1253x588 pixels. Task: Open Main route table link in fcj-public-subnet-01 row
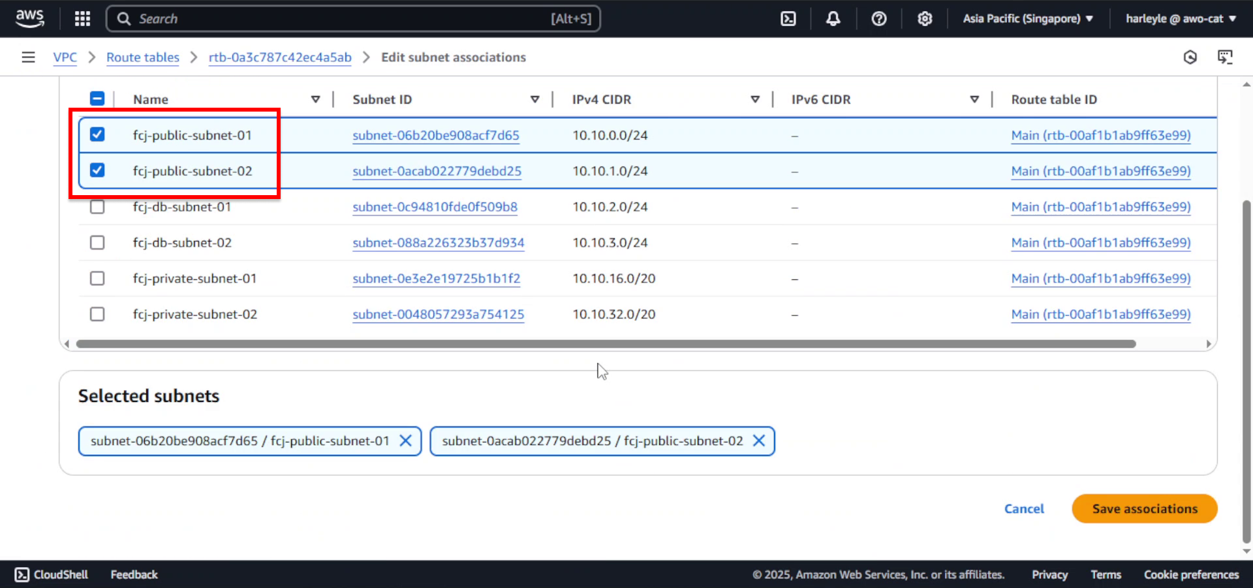1101,136
